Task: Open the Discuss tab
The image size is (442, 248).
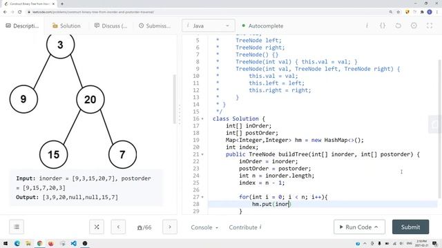Action: click(110, 25)
